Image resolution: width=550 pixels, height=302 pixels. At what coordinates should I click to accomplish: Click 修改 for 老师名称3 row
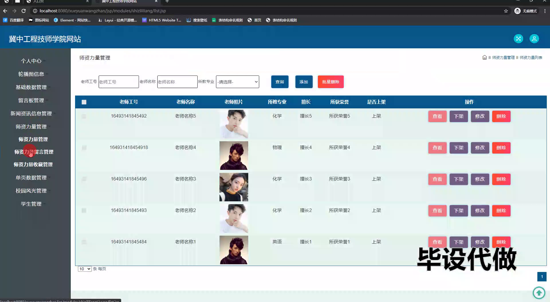click(480, 179)
